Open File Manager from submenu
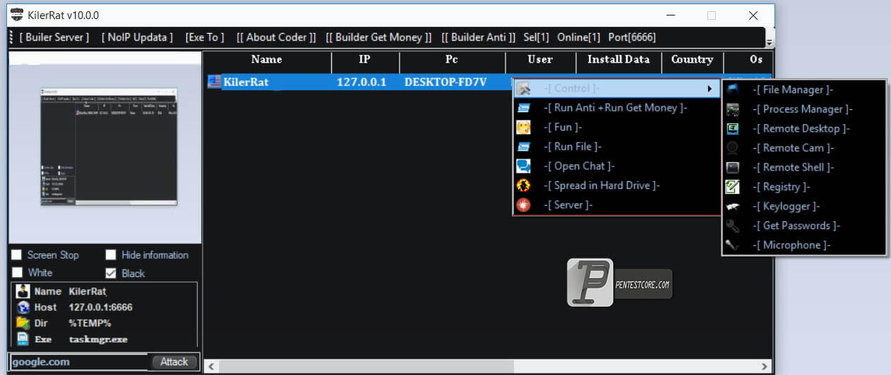 click(x=804, y=90)
